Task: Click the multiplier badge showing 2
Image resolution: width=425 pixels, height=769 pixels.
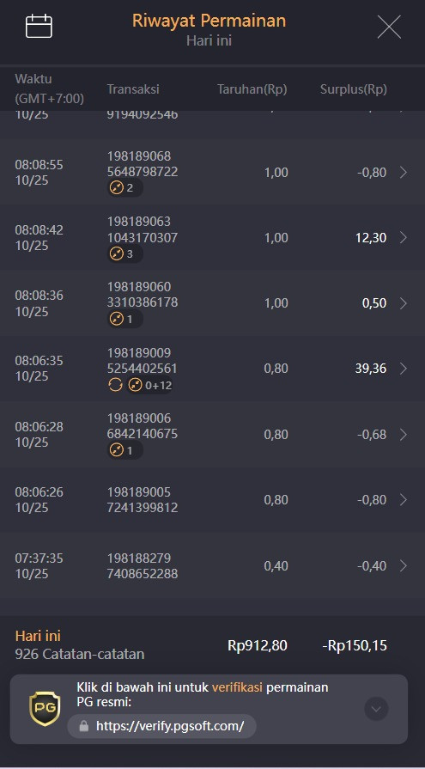Action: point(125,188)
